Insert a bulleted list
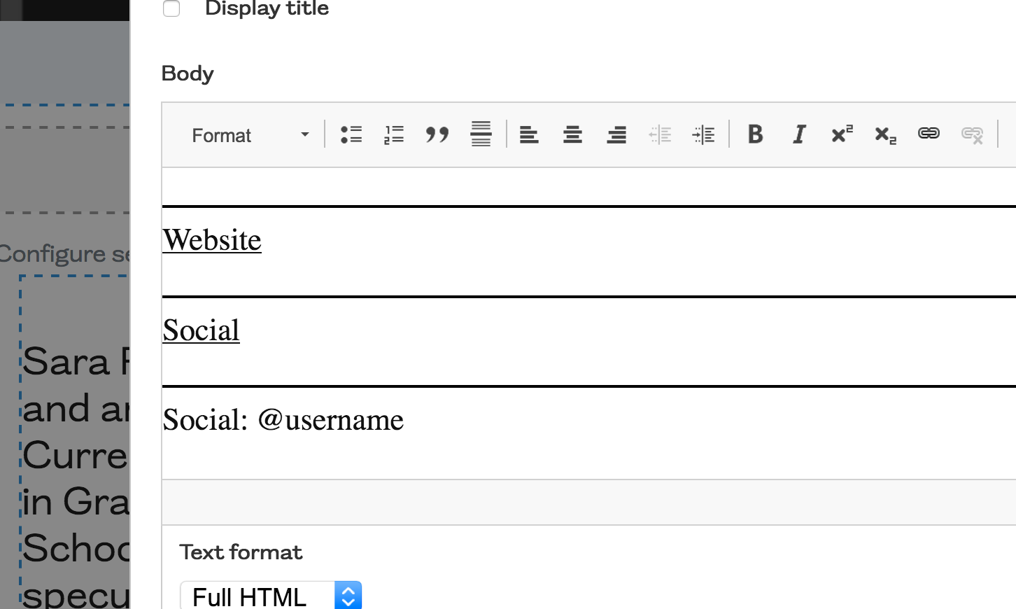The width and height of the screenshot is (1016, 609). (351, 134)
